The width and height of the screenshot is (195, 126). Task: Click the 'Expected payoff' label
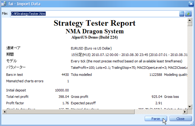click(x=83, y=103)
